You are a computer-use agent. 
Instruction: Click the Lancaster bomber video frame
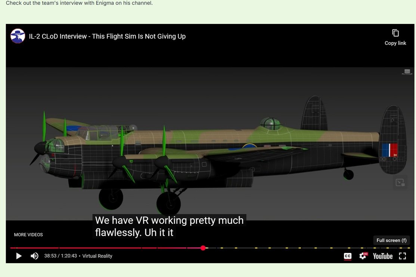[210, 144]
